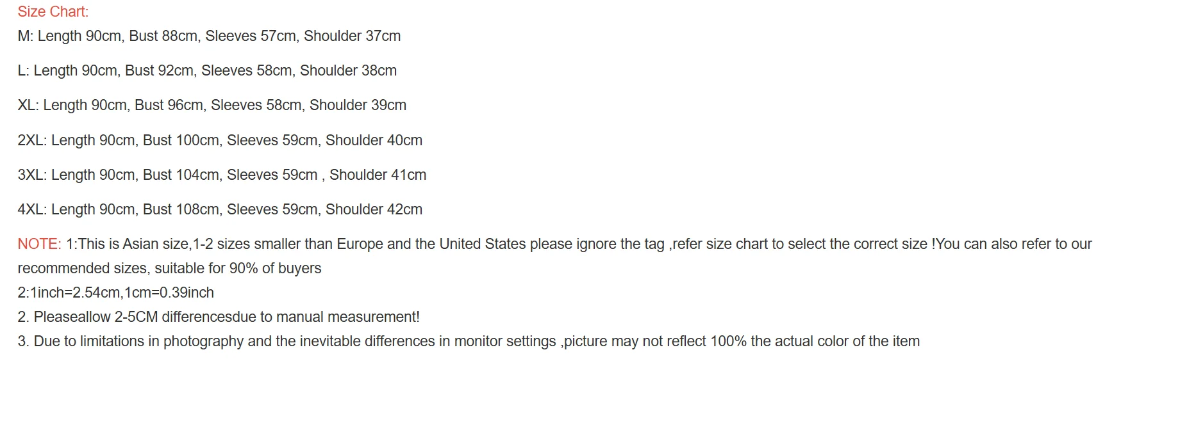Click "Shoulder 37cm" in the M row

point(352,36)
